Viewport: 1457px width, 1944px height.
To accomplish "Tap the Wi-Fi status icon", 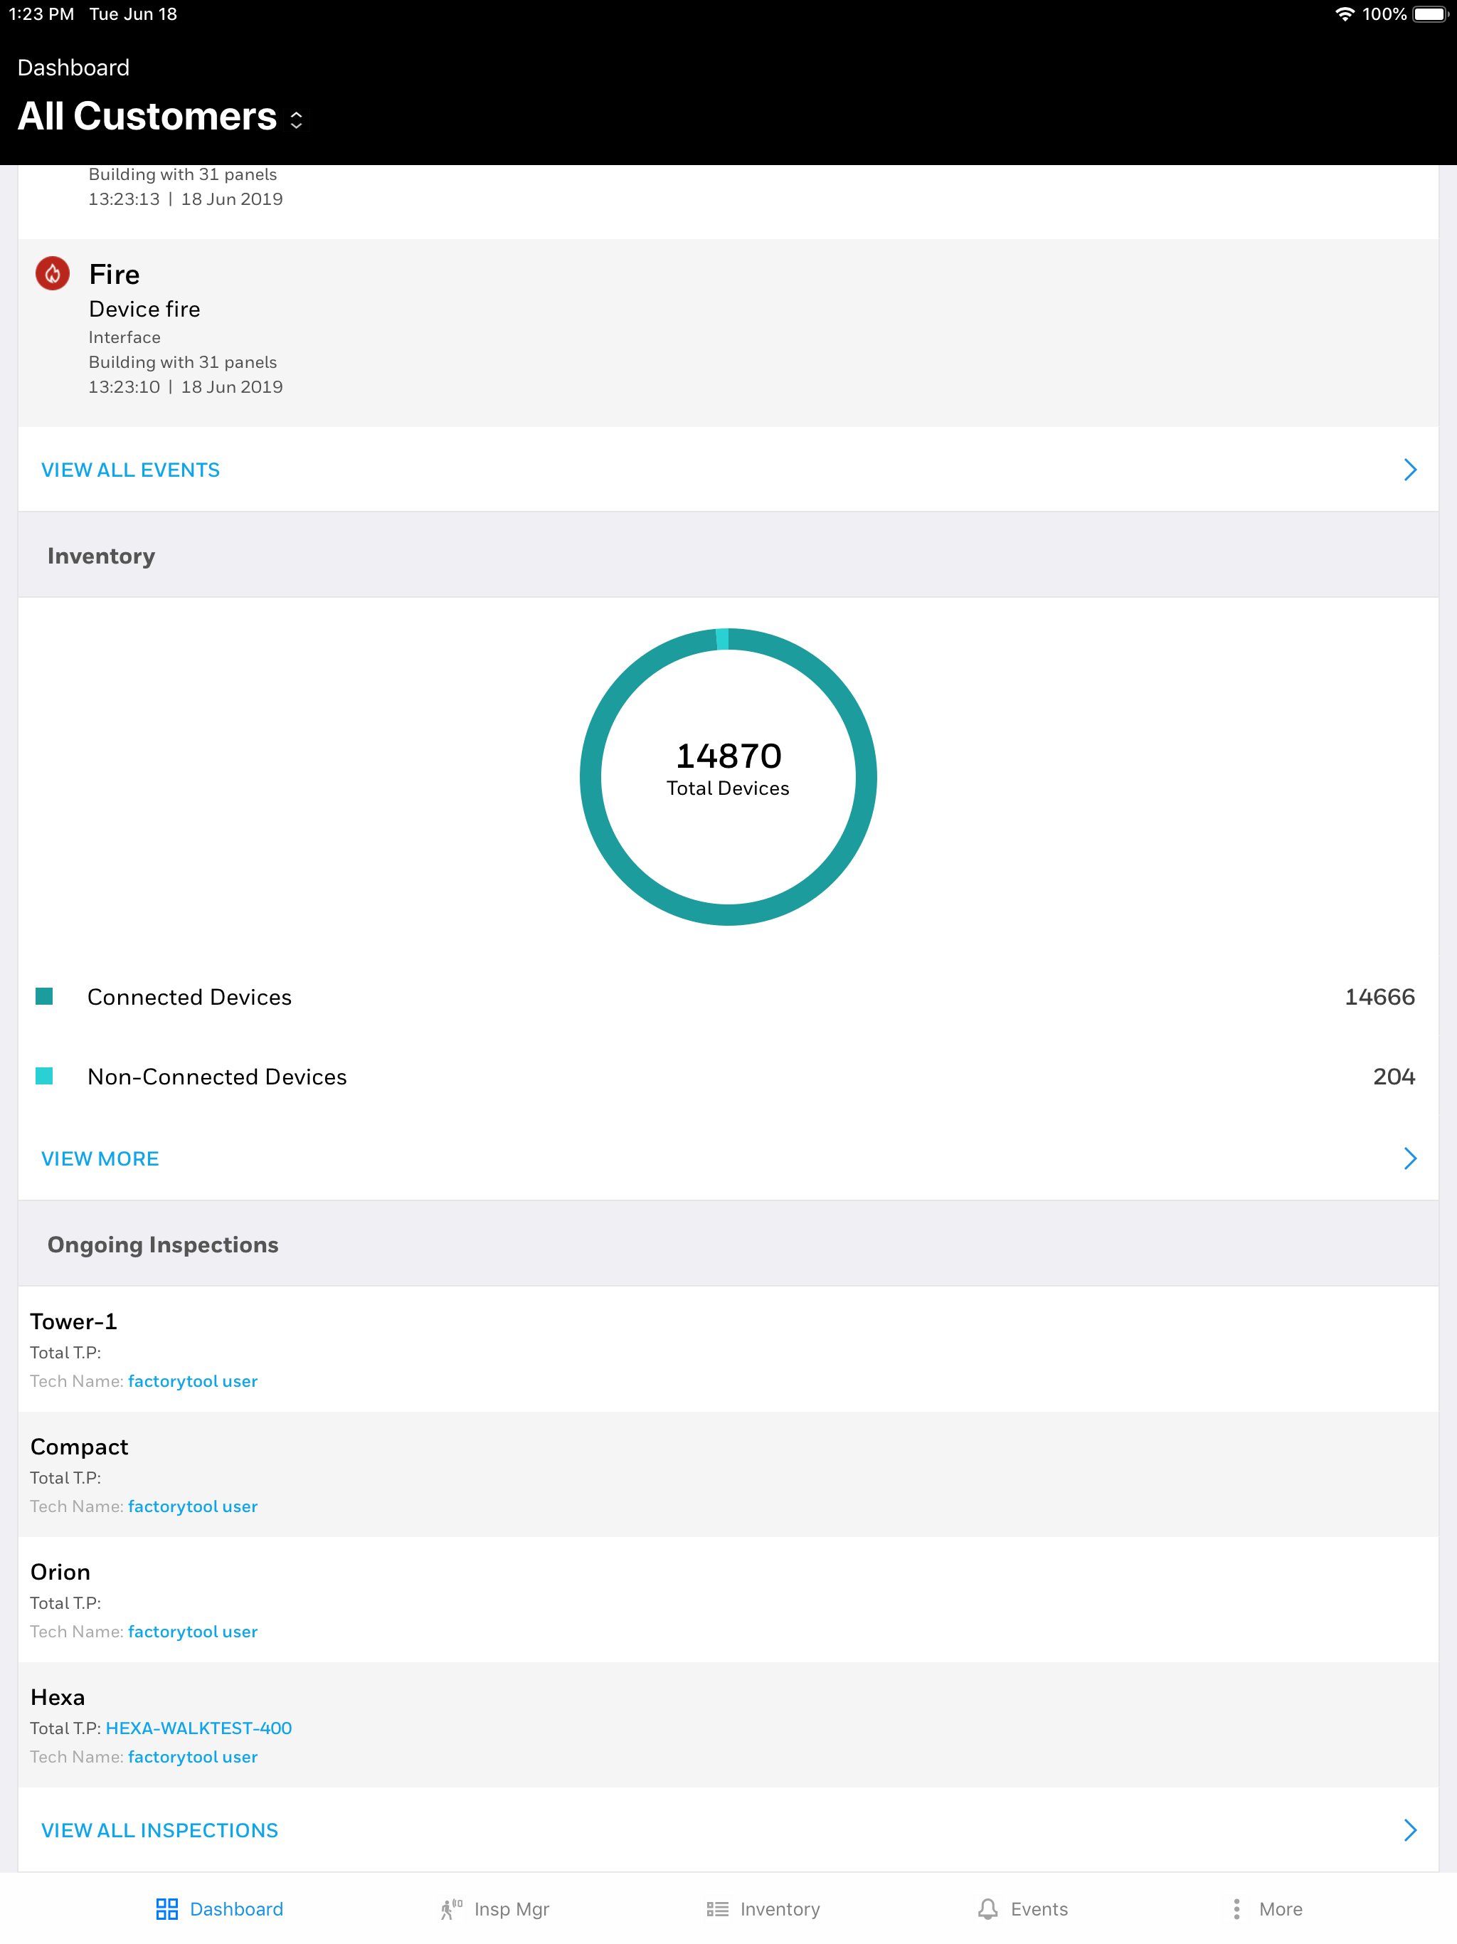I will [x=1344, y=14].
